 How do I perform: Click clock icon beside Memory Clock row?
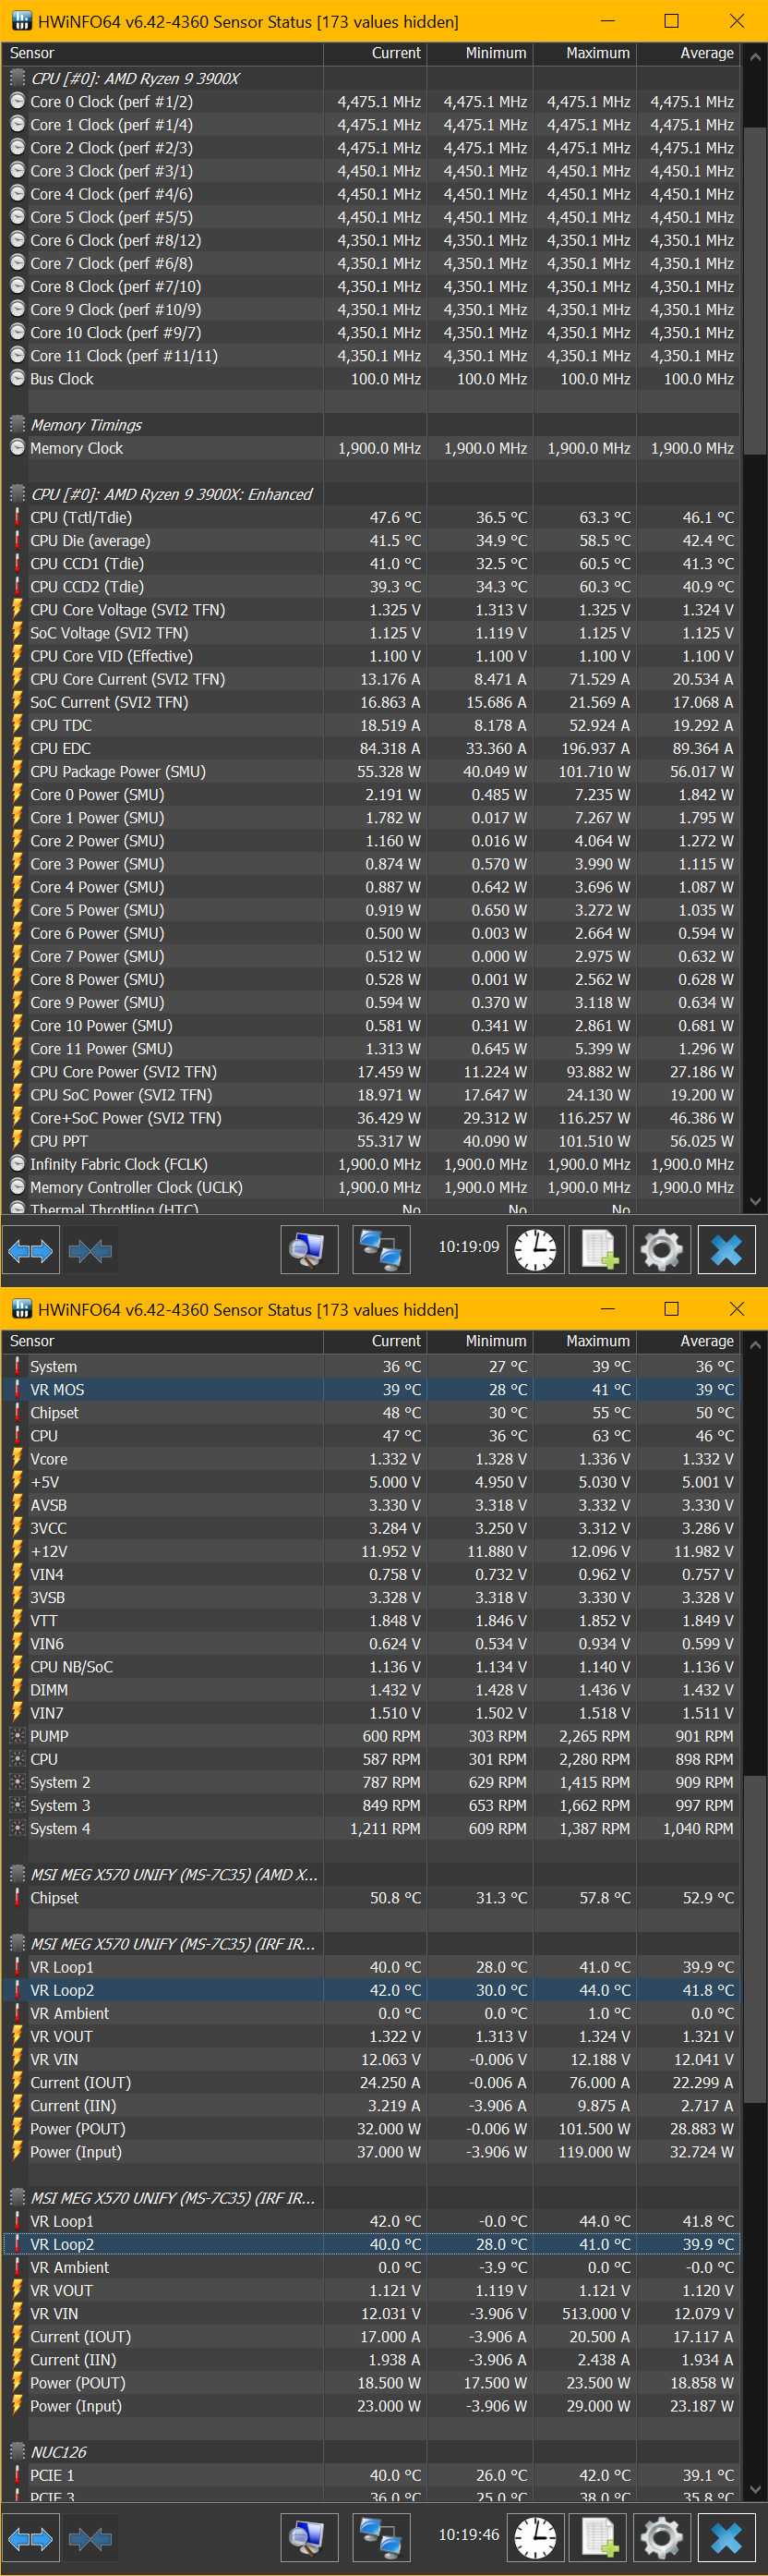(x=17, y=448)
